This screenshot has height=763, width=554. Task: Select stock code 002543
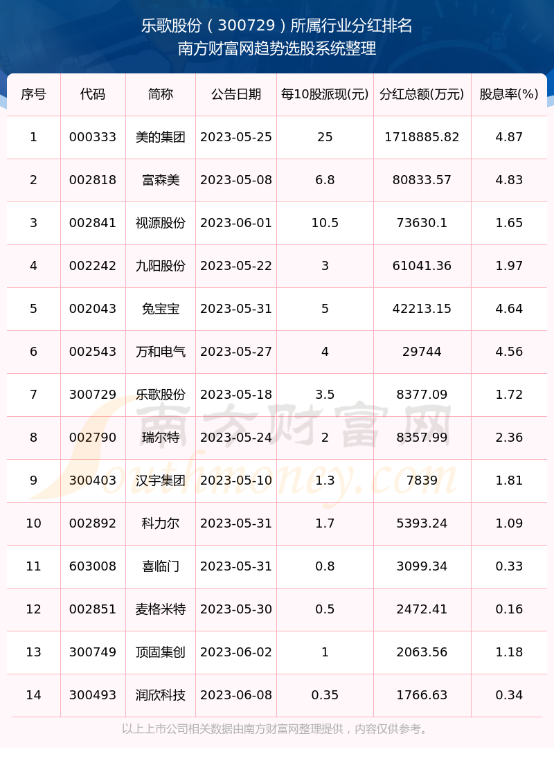tap(93, 352)
